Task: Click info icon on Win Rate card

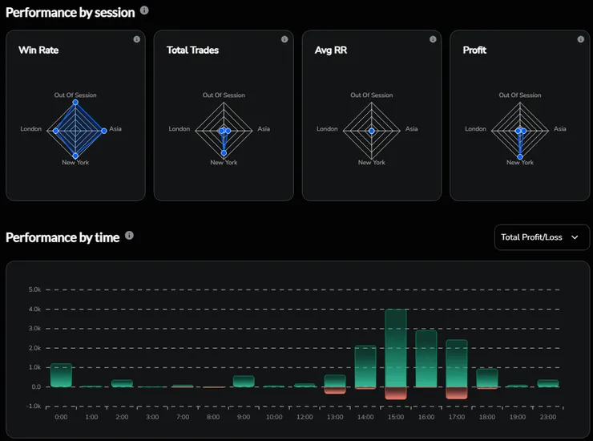Action: pyautogui.click(x=136, y=39)
